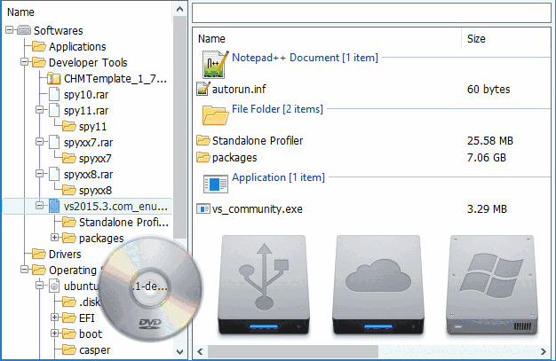The image size is (556, 361).
Task: Collapse the ubuntu disc image node
Action: coord(39,286)
